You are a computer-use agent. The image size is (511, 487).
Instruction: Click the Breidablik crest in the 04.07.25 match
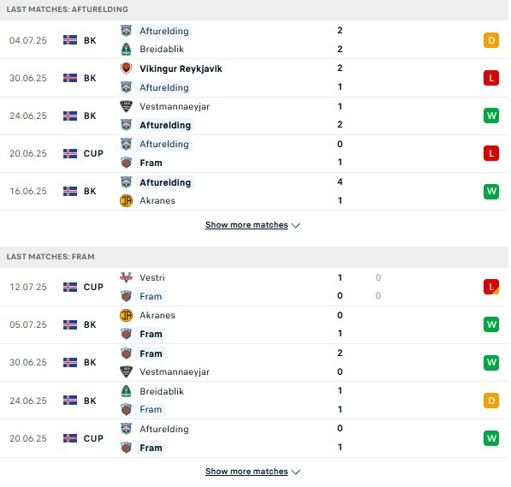click(x=126, y=50)
